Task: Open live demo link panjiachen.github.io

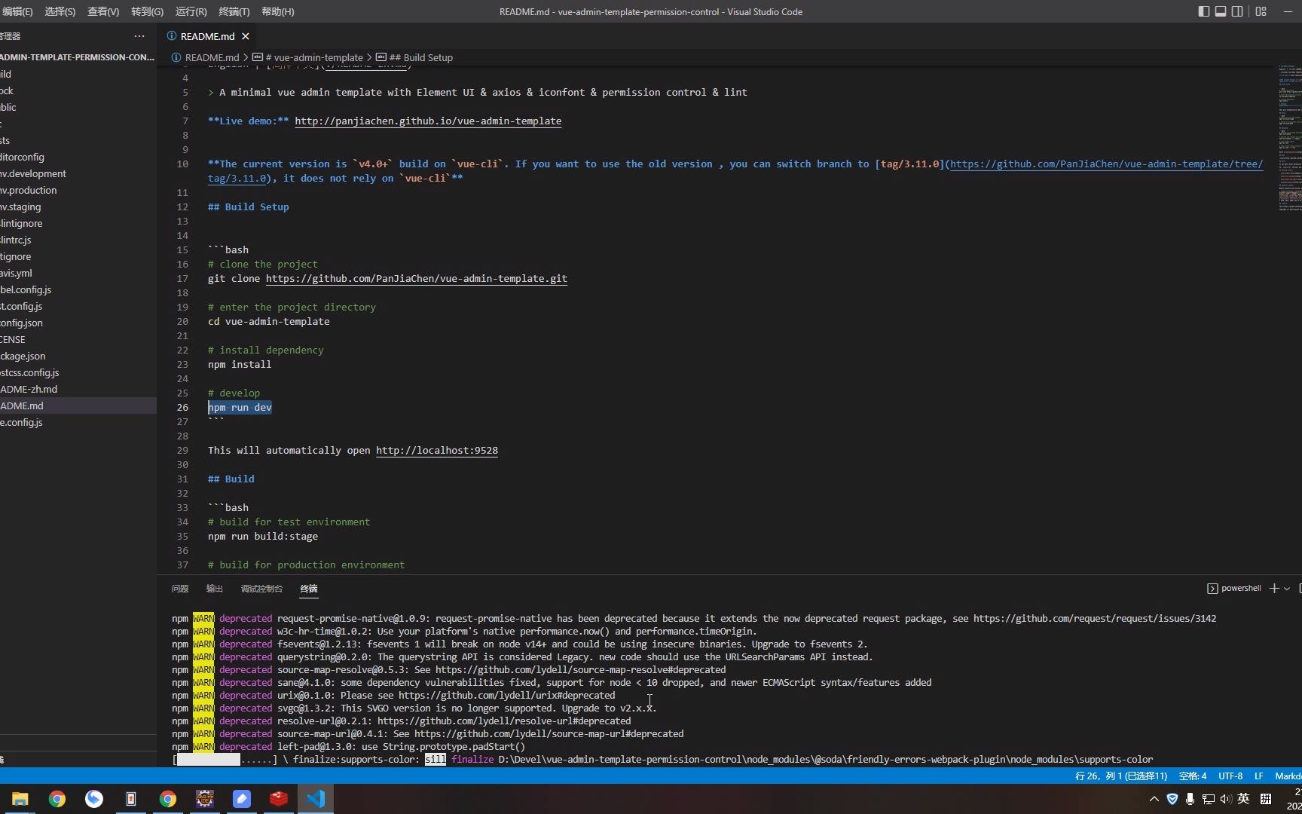Action: tap(428, 121)
